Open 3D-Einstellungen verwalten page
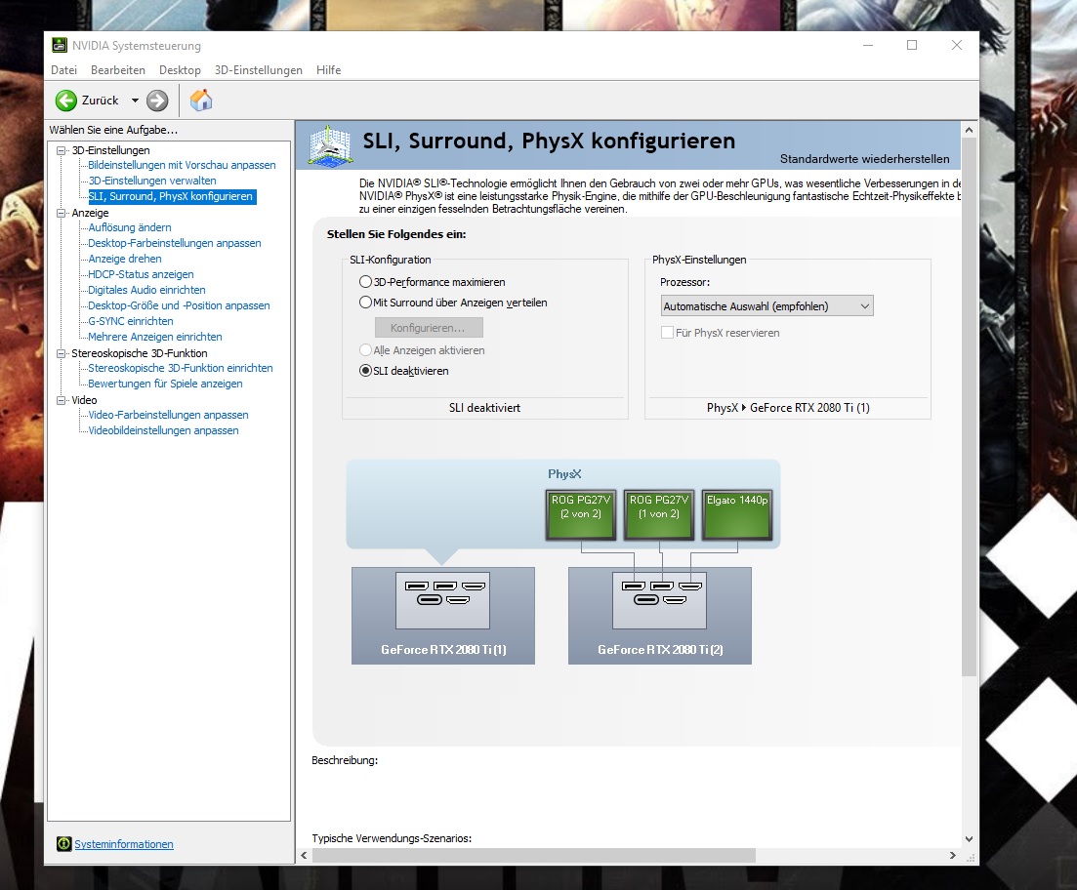Image resolution: width=1077 pixels, height=890 pixels. (152, 181)
